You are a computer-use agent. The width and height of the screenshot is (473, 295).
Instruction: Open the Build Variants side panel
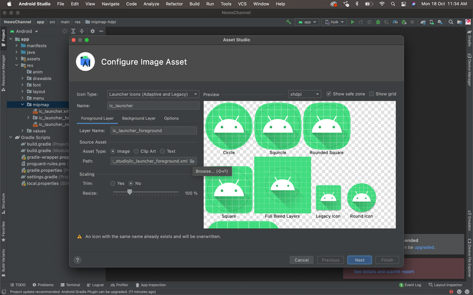pos(4,263)
